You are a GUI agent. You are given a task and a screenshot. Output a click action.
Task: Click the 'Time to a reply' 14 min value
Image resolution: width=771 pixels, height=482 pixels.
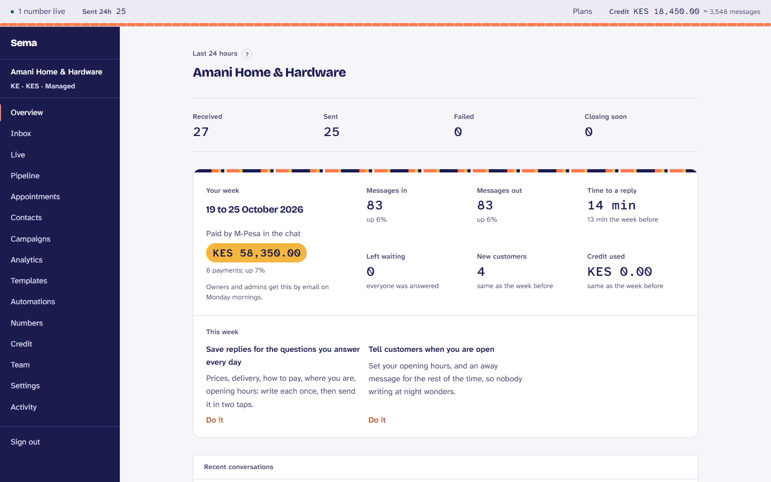point(611,205)
